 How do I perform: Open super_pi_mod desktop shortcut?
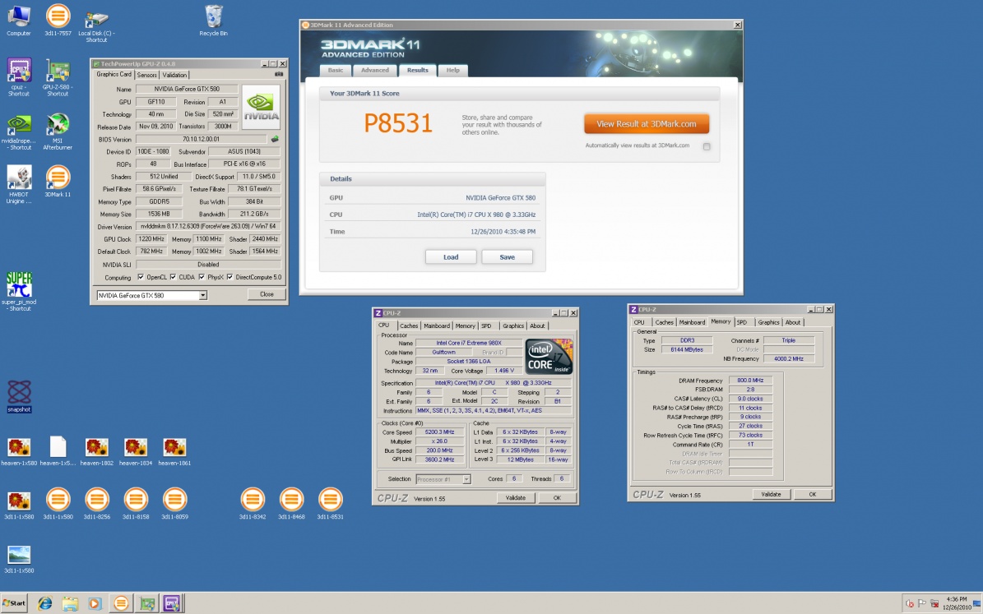pos(19,284)
